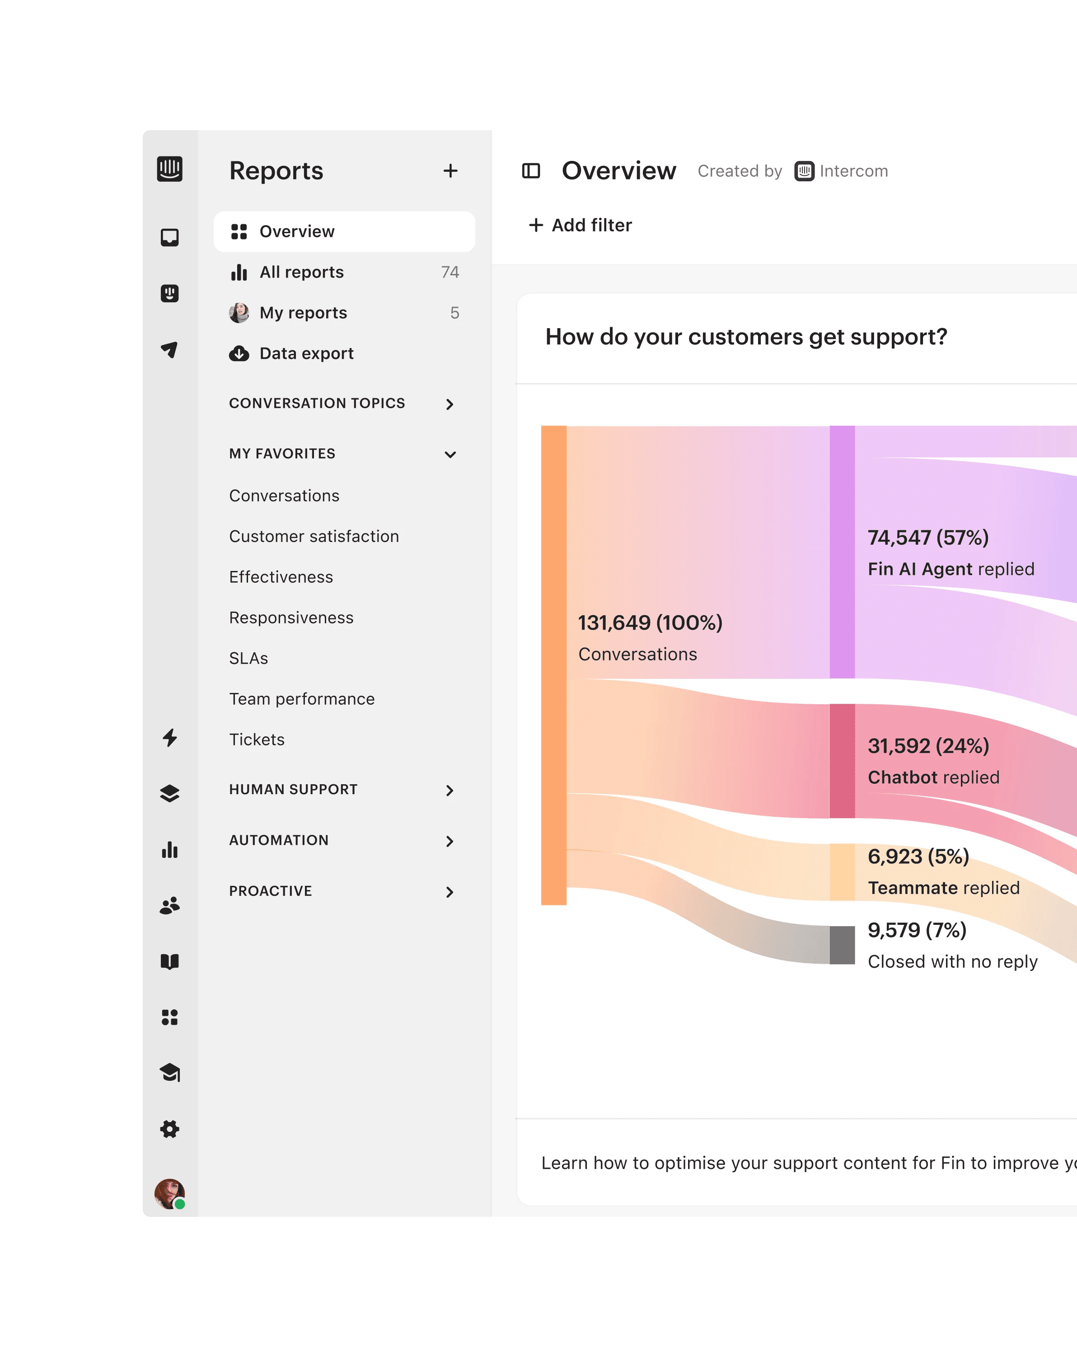Click the Intercom creator badge icon
The width and height of the screenshot is (1077, 1347).
804,170
